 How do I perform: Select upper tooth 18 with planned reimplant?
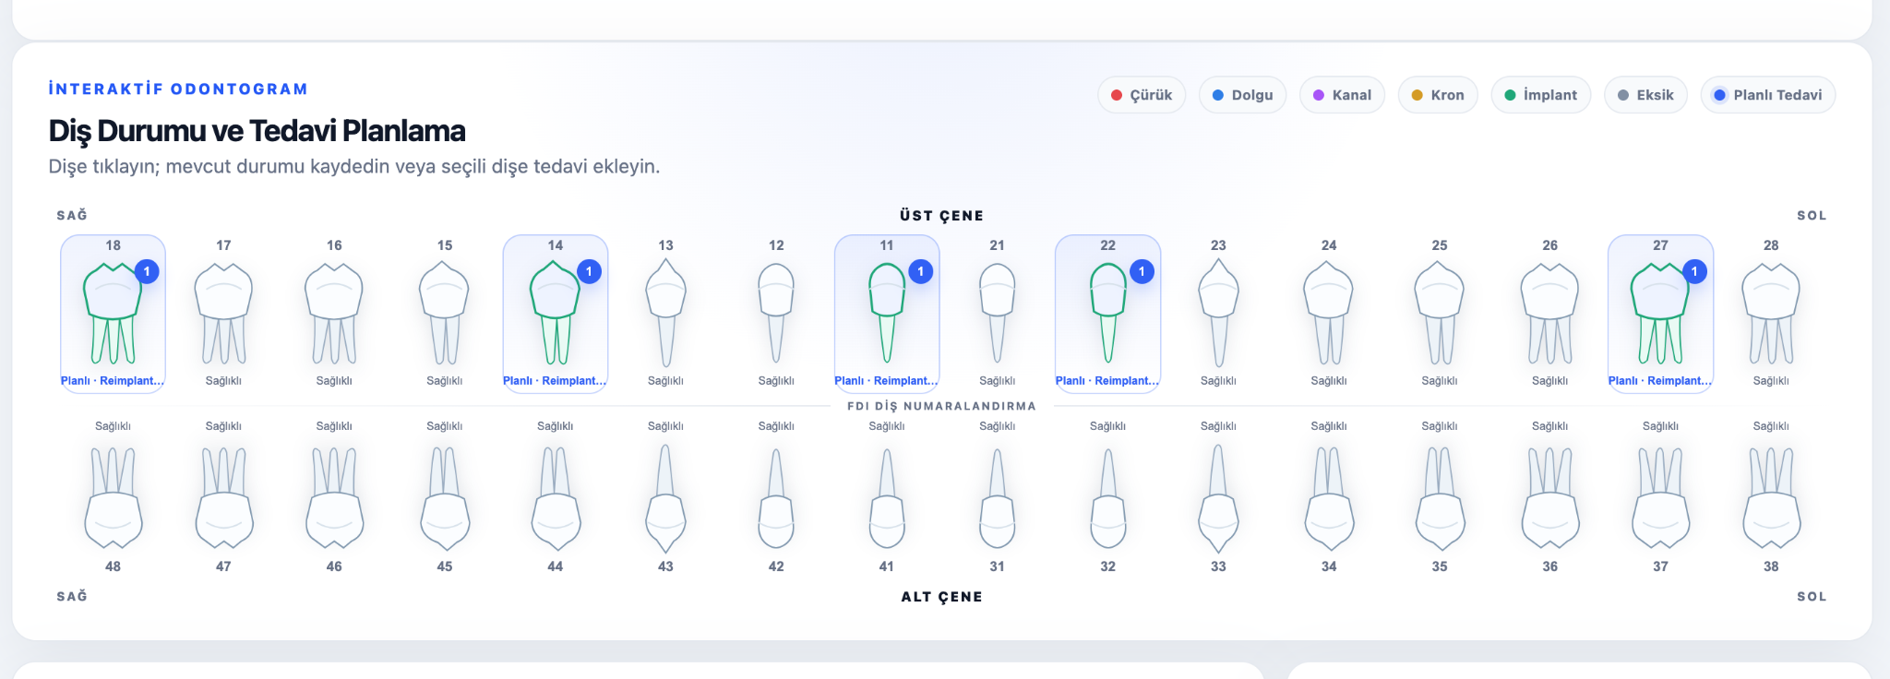(x=113, y=314)
